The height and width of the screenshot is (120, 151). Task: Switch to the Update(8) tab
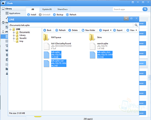pyautogui.click(x=47, y=9)
